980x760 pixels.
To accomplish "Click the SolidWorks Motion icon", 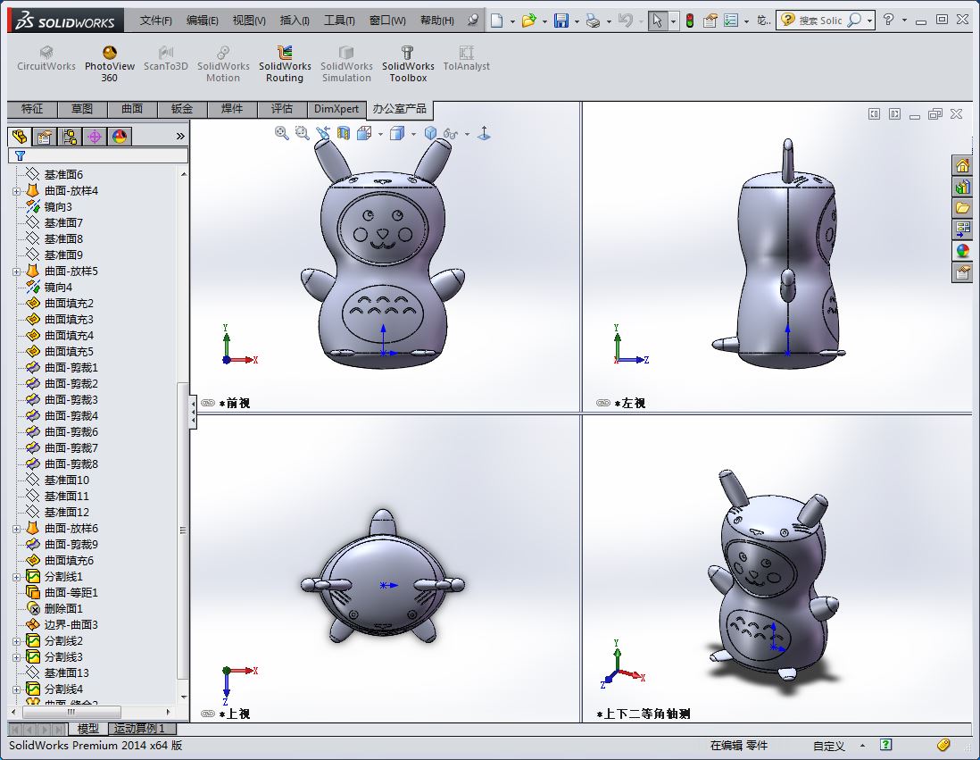I will (x=223, y=63).
